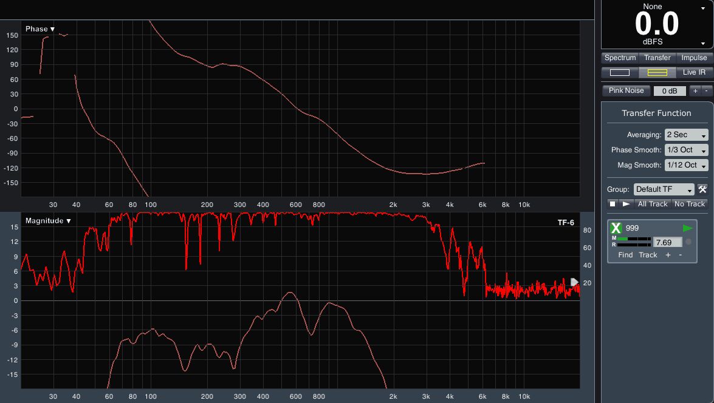Click the TF-6 trace label
Viewport: 714px width, 403px height.
click(566, 222)
